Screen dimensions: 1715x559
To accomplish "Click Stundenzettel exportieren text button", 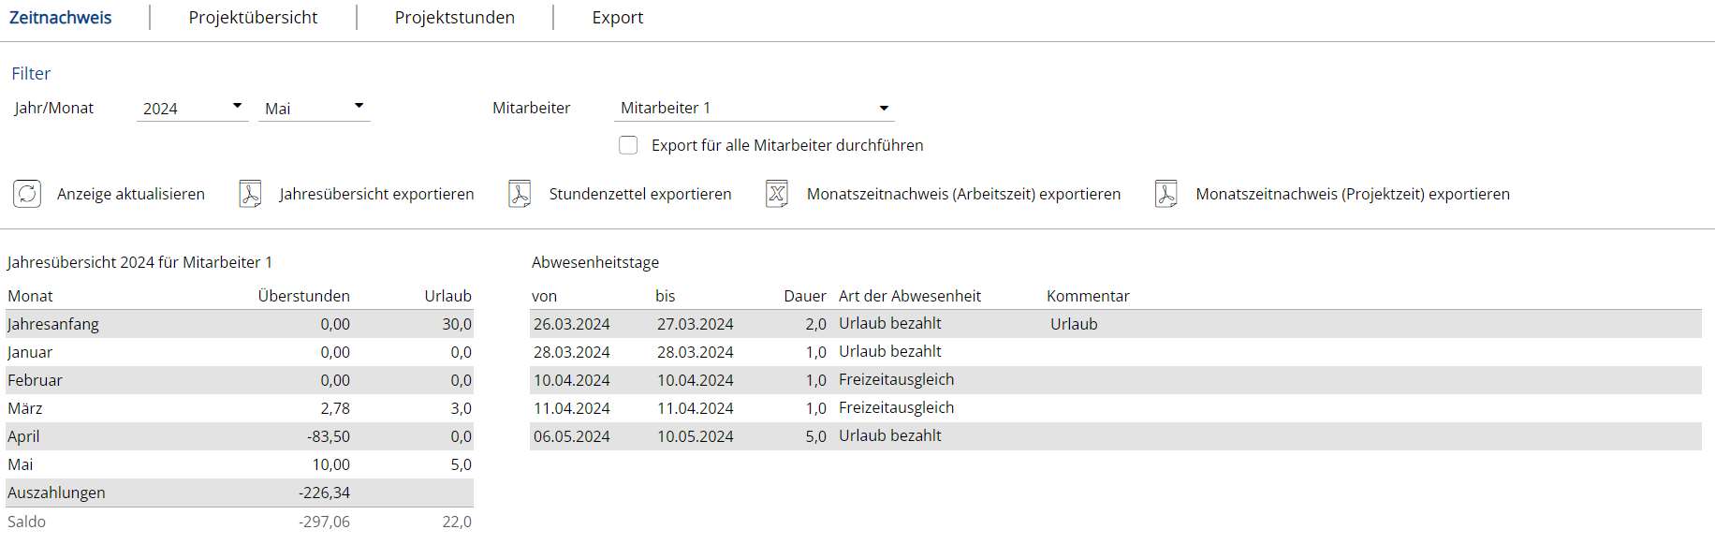I will pos(640,194).
